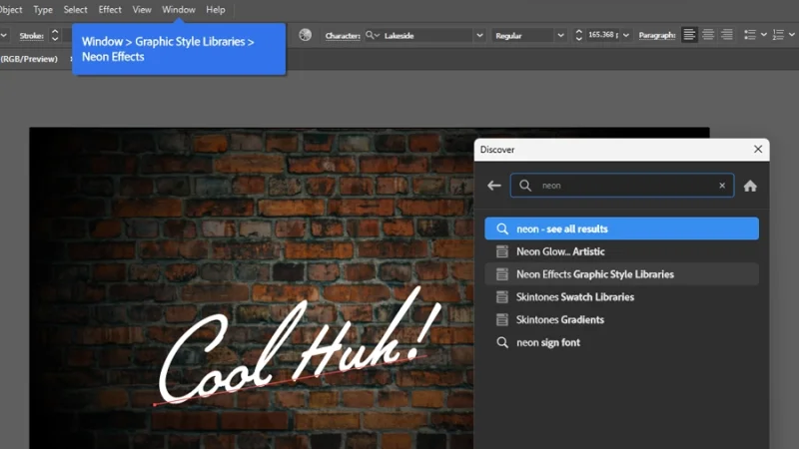Click the (RGB/Preview) document tab
799x449 pixels.
[x=29, y=59]
